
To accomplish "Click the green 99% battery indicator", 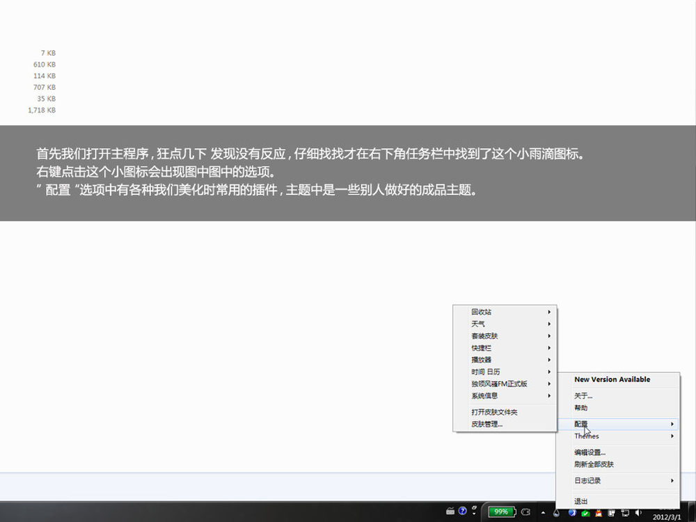I will [x=500, y=512].
